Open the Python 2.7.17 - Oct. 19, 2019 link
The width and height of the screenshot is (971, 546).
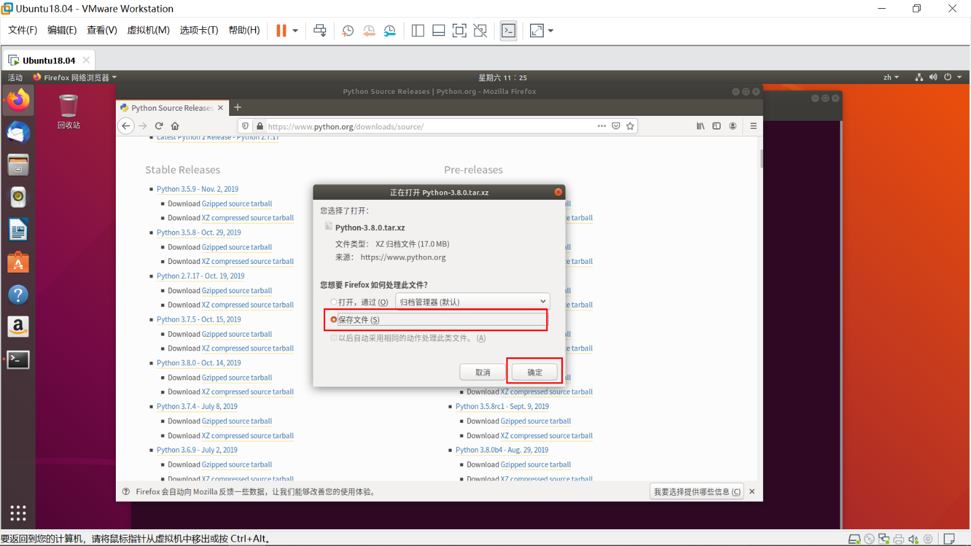click(x=201, y=276)
